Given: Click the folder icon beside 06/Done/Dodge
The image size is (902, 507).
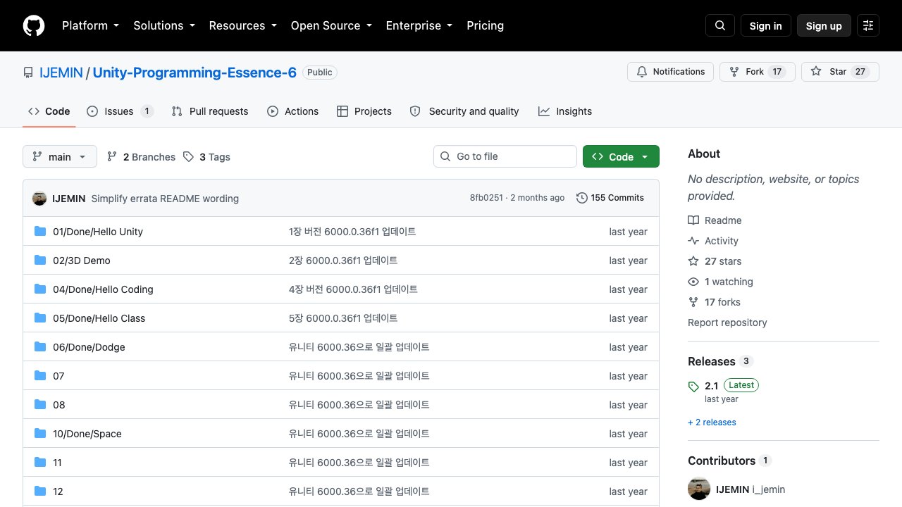Looking at the screenshot, I should (40, 347).
